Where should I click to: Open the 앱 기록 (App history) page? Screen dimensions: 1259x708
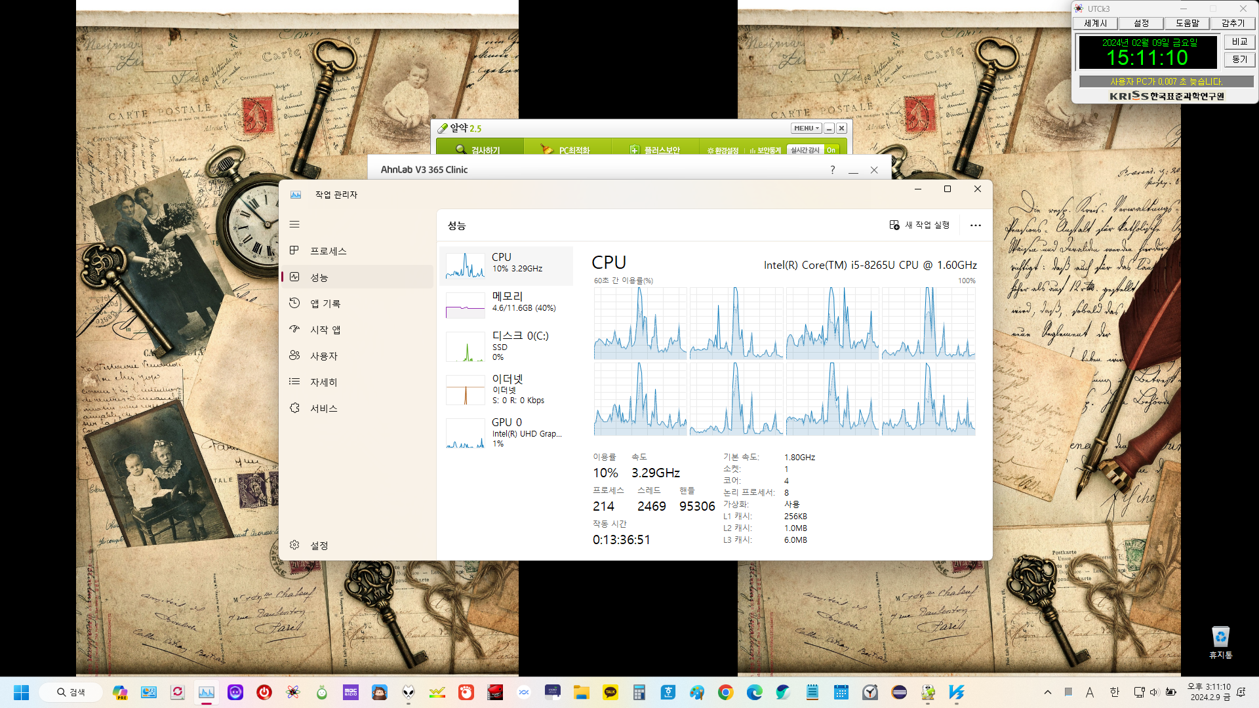point(357,304)
